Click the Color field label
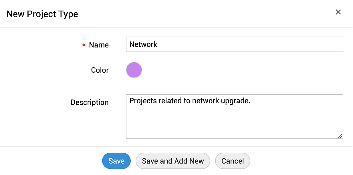Screen dimensions: 353x175 click(100, 70)
